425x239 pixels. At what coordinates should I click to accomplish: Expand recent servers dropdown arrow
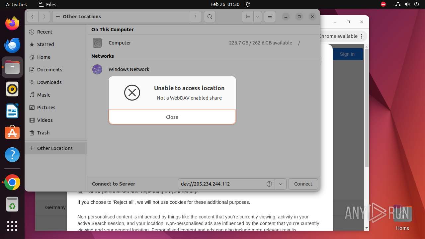coord(281,184)
